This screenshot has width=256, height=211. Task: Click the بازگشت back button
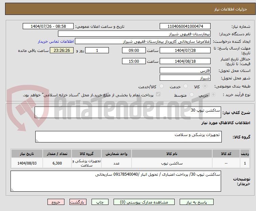78,202
